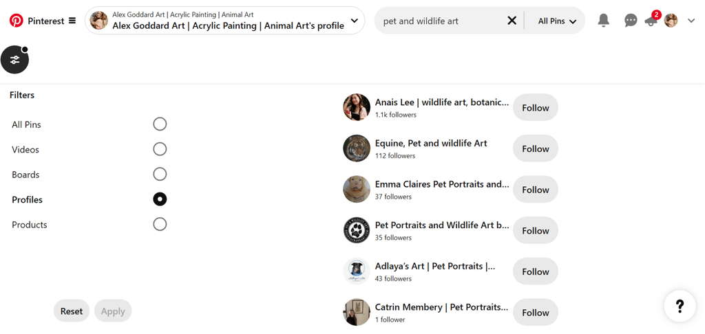Select the All Pins radio button
This screenshot has width=705, height=334.
click(x=160, y=124)
